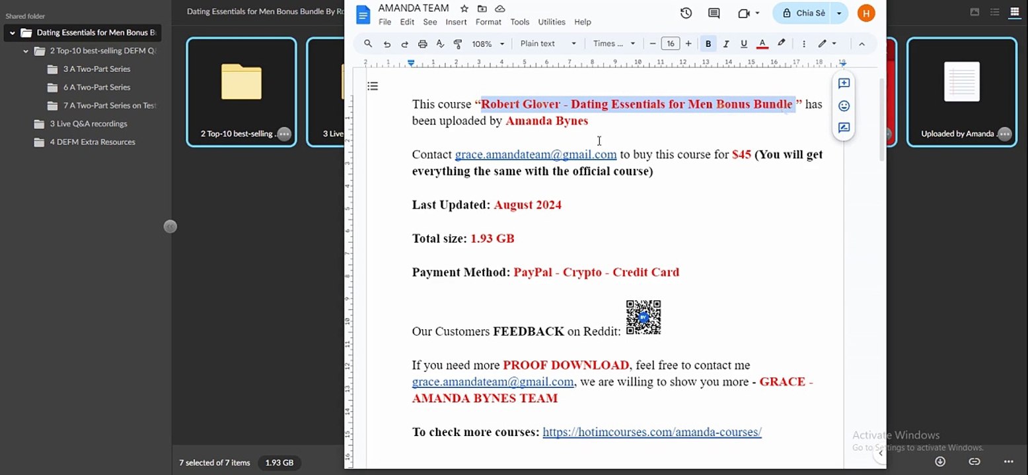Click the undo arrow icon
This screenshot has width=1028, height=475.
(x=387, y=44)
